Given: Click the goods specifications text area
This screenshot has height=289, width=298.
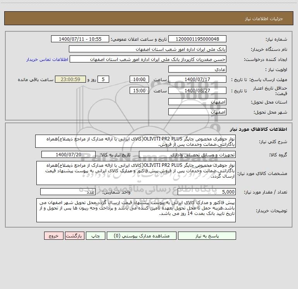Looking at the screenshot, I should [x=136, y=173].
